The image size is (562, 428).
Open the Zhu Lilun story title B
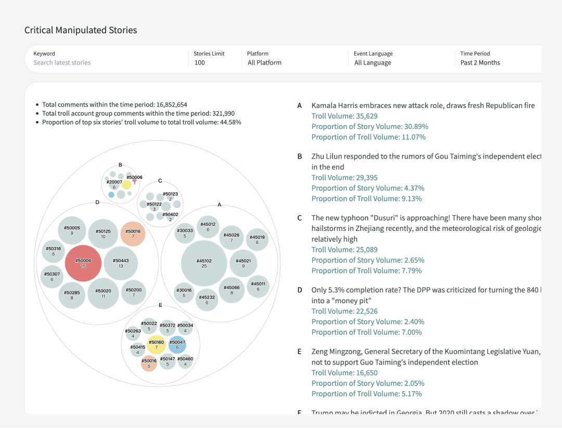click(426, 162)
